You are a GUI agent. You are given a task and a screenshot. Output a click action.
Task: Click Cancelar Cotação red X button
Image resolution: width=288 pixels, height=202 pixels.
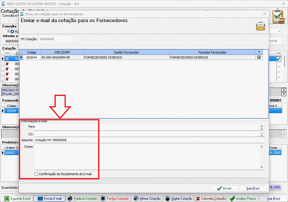pos(211,199)
